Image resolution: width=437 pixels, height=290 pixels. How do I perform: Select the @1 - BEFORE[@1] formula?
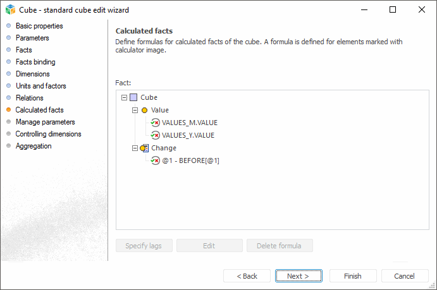coord(190,160)
